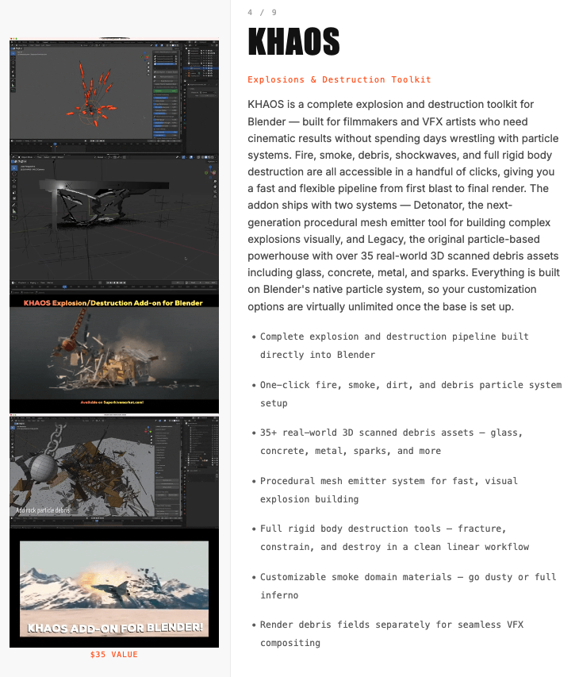Viewport: 579px width, 677px height.
Task: Click bullet "35+ real-world 3D scanned debris assets"
Action: click(x=391, y=442)
